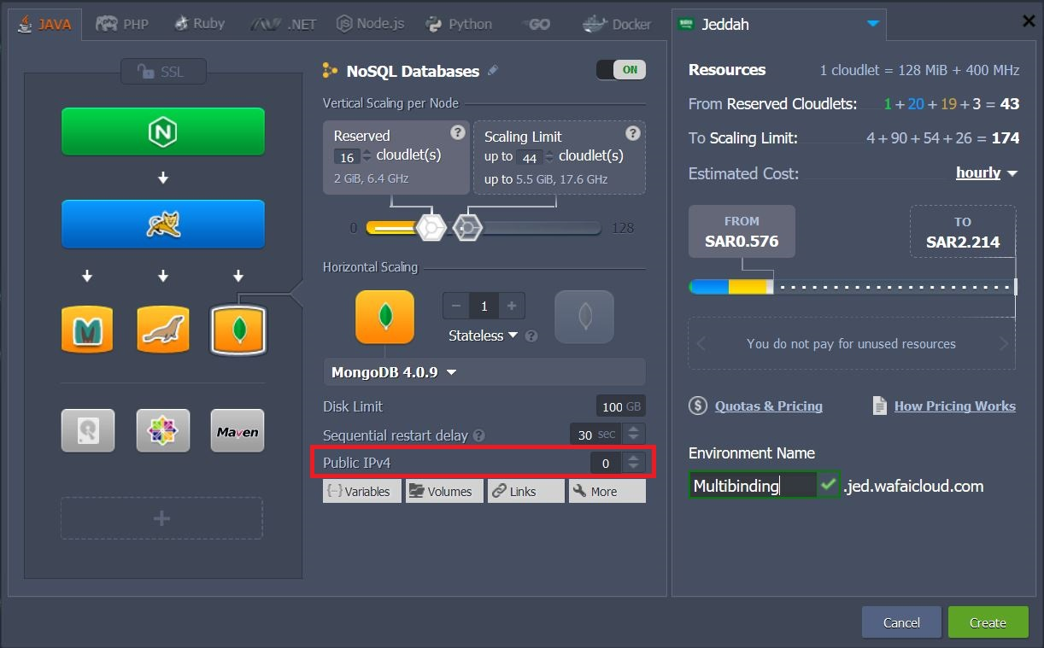Open the How Pricing Works link

coord(954,406)
